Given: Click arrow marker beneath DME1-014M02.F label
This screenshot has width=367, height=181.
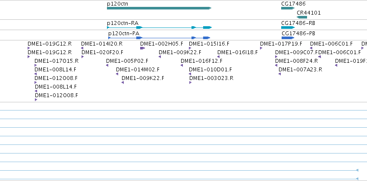Looking at the screenshot, I should pos(117,74).
